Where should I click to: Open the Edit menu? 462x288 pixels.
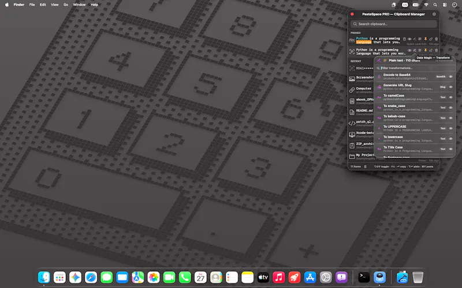tap(43, 5)
